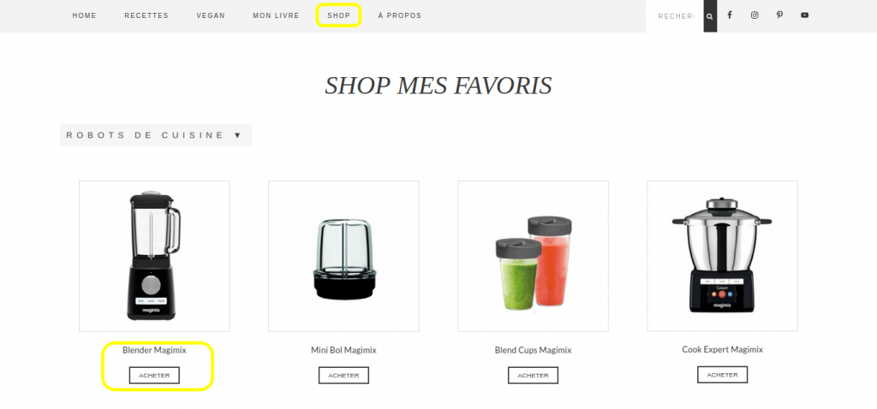Click the search magnifier icon
The image size is (877, 409).
710,16
